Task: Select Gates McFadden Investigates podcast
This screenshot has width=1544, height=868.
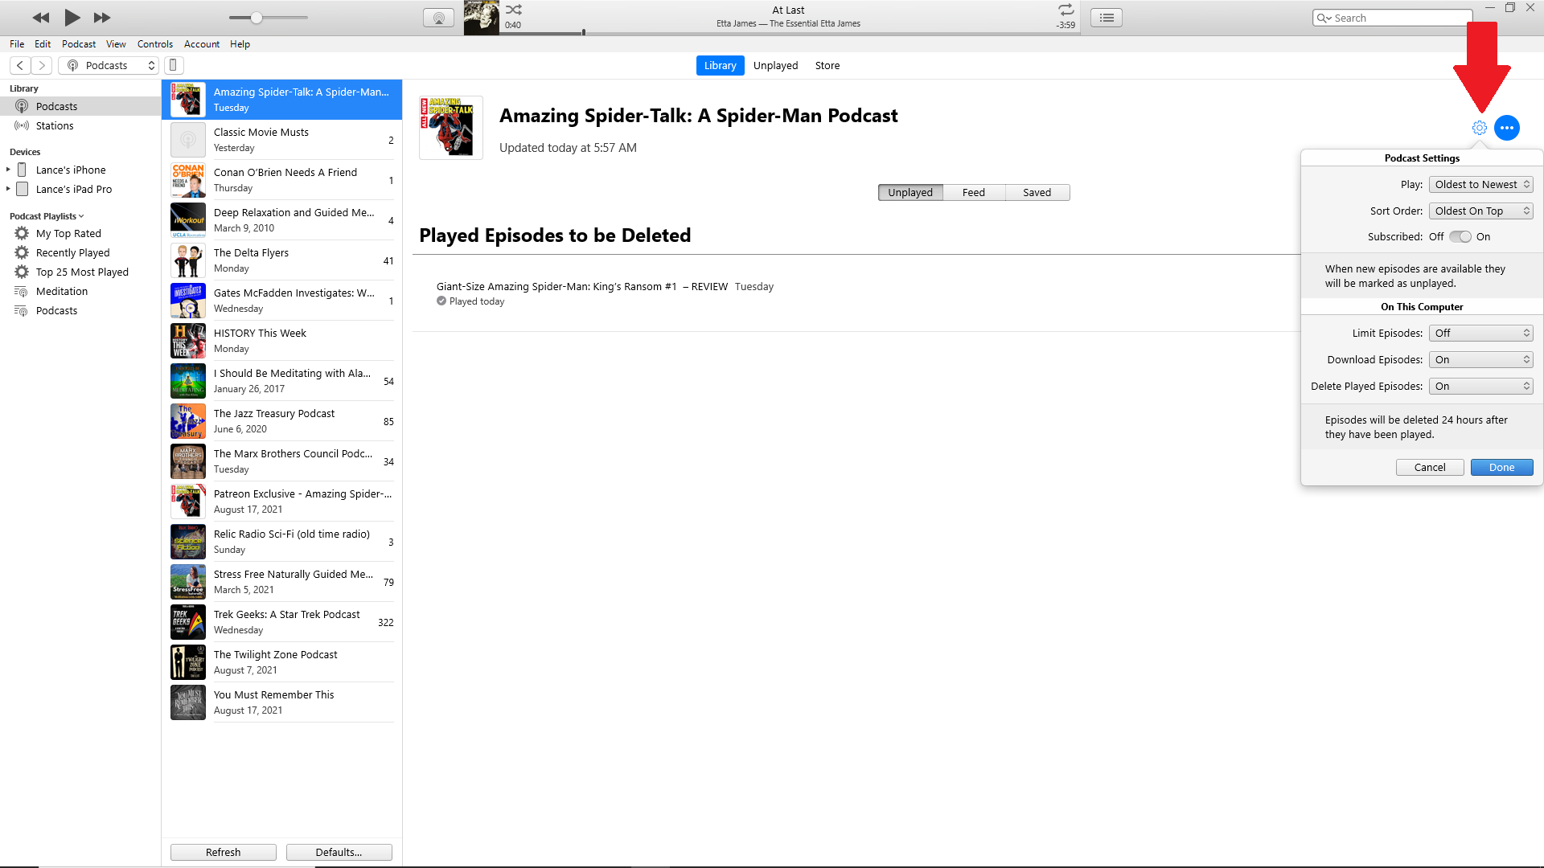Action: coord(281,301)
